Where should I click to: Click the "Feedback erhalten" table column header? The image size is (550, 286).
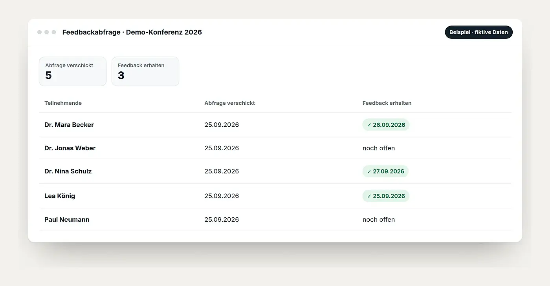(387, 103)
